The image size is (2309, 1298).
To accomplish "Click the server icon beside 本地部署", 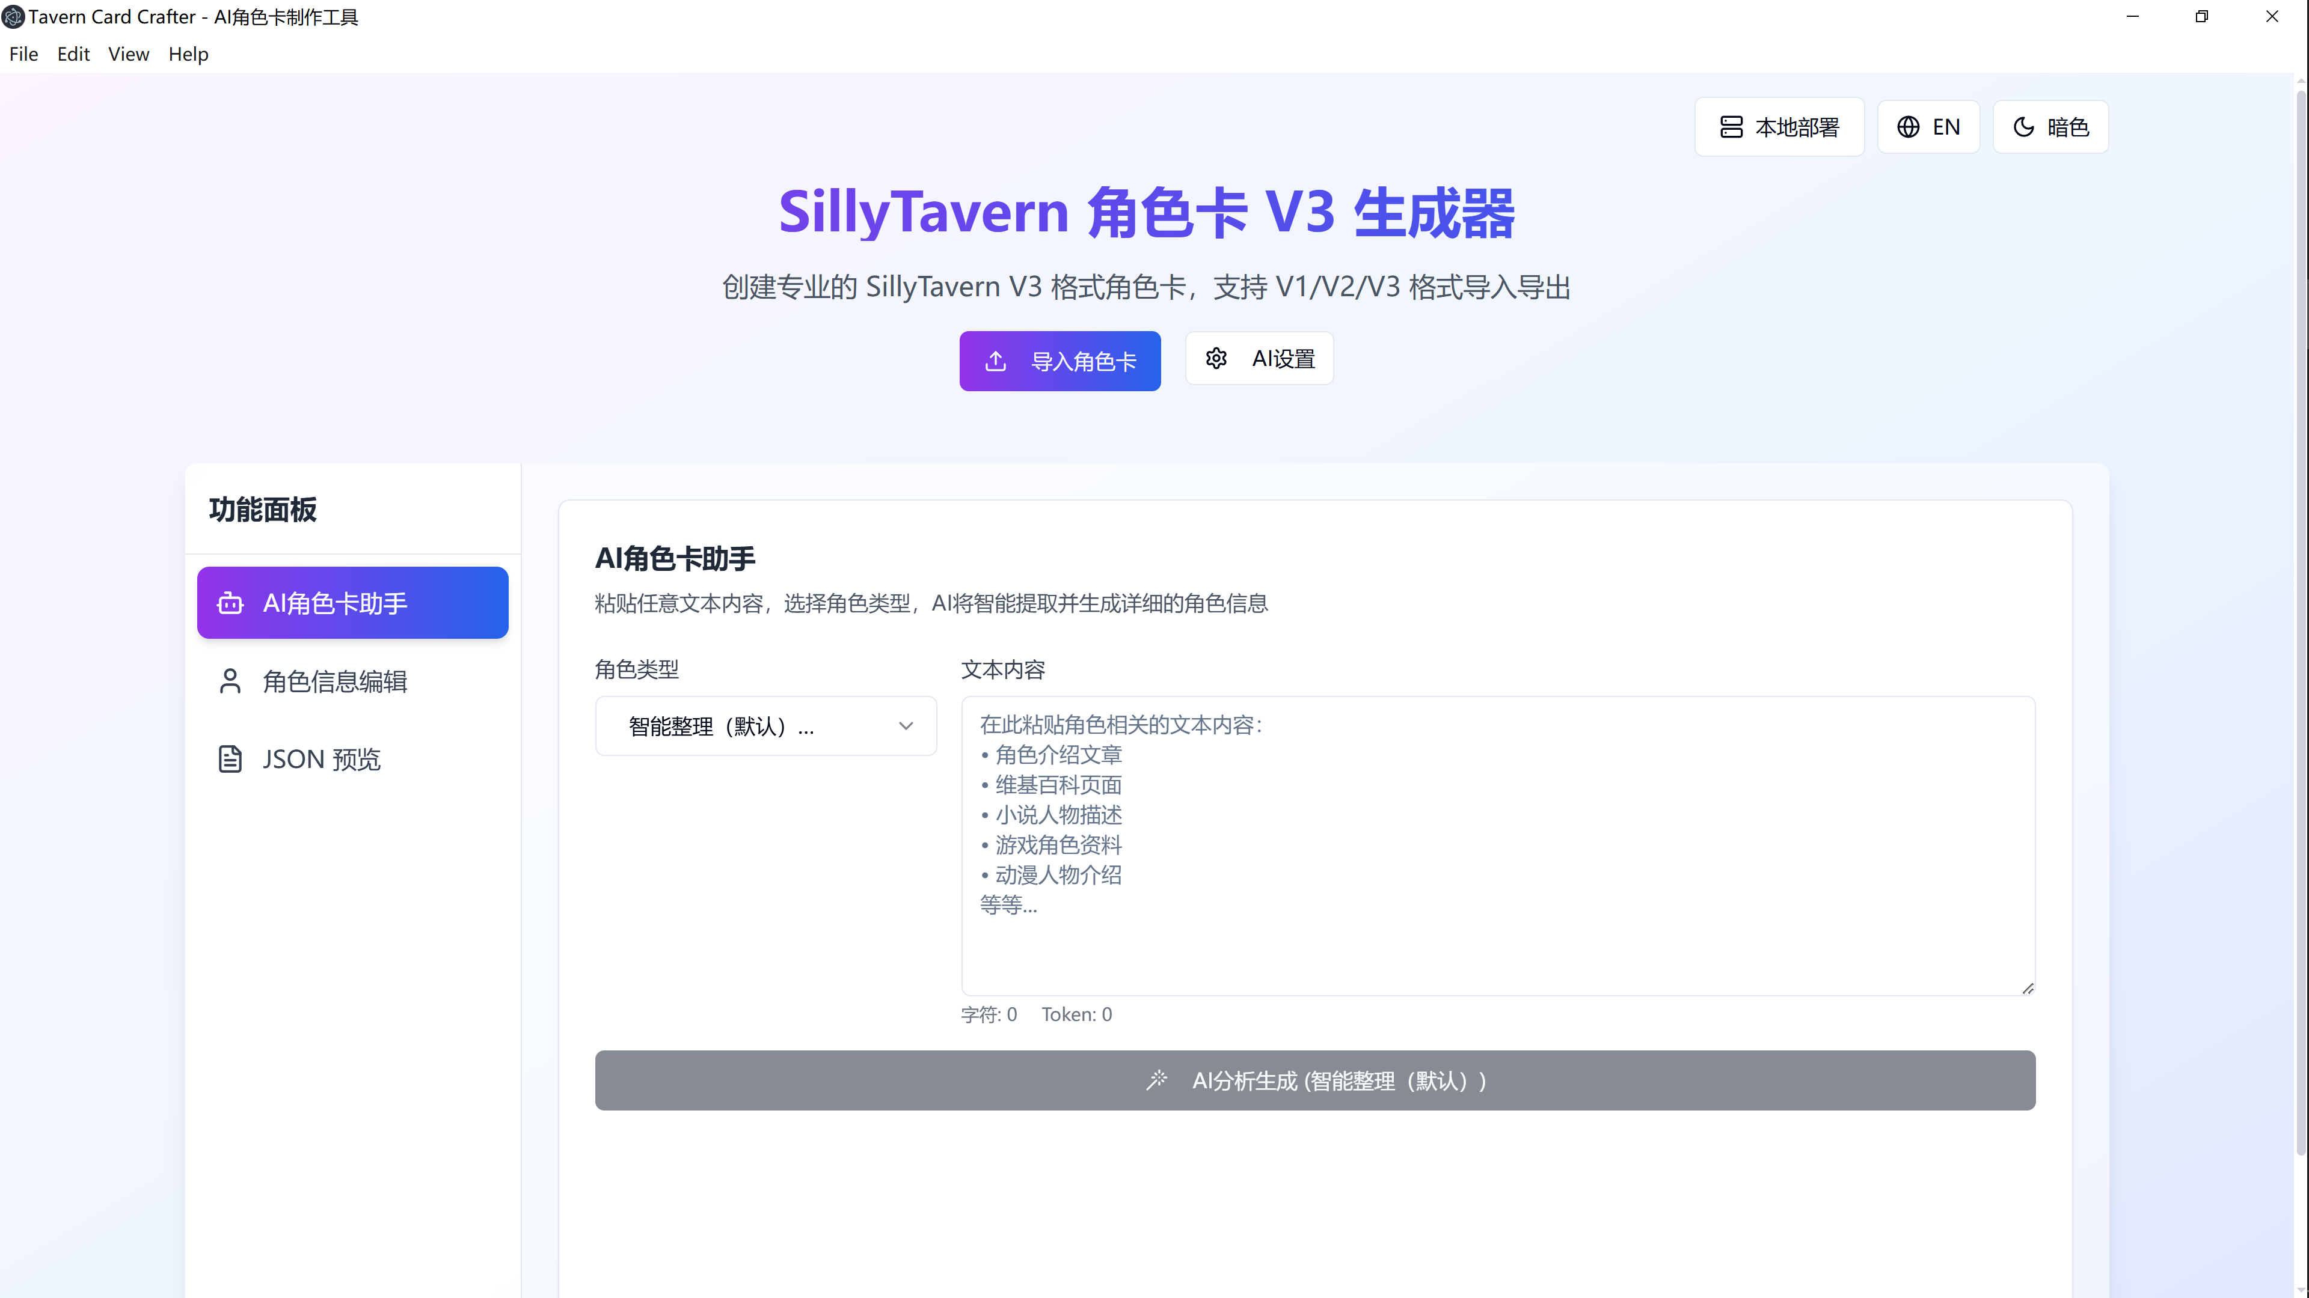I will click(x=1731, y=127).
